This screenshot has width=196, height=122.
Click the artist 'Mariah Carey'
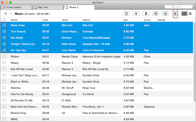(70, 56)
